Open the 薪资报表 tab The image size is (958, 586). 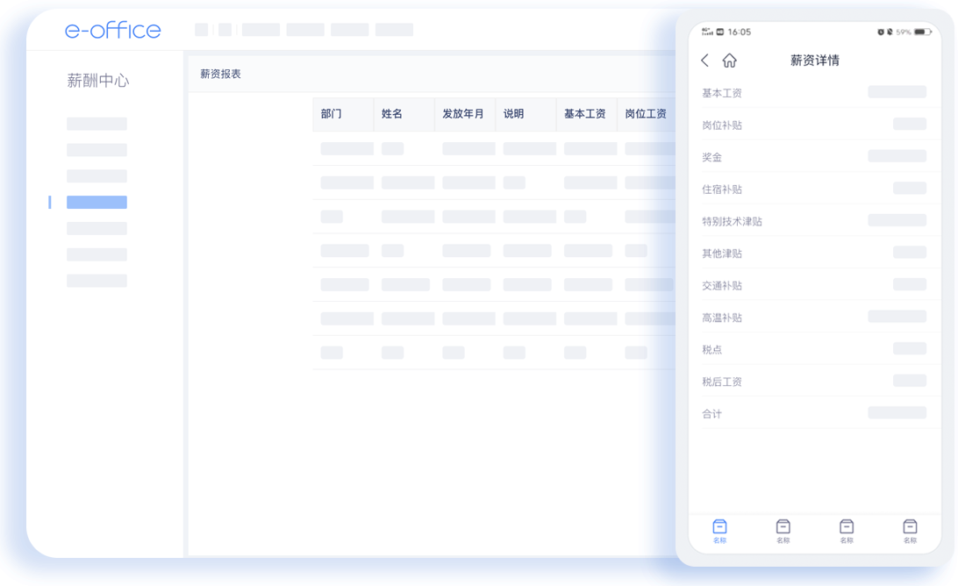[220, 75]
